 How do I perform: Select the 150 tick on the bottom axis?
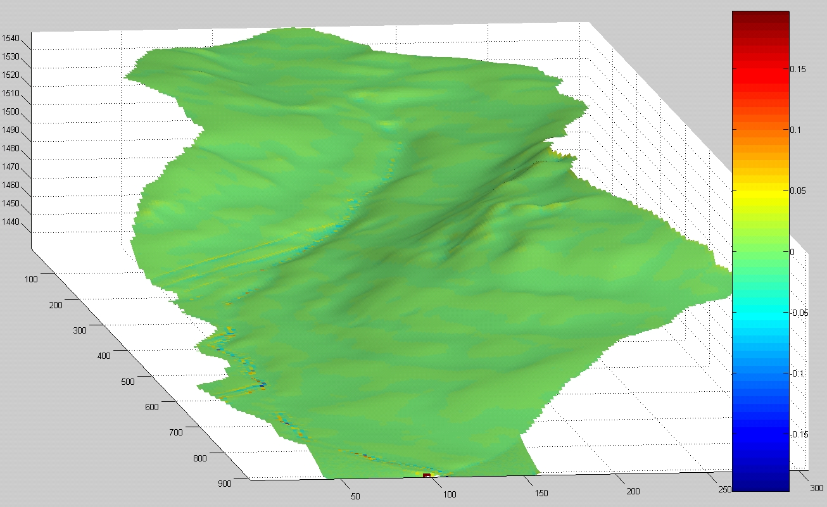(x=541, y=493)
